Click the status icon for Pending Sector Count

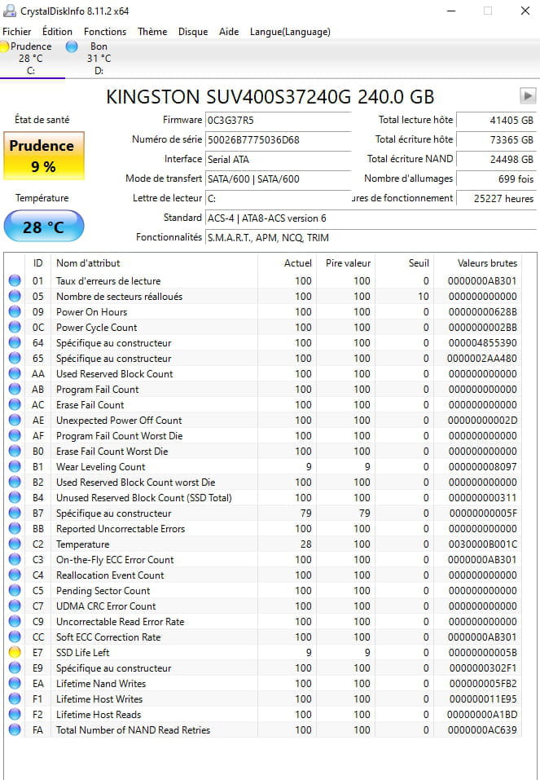[15, 590]
